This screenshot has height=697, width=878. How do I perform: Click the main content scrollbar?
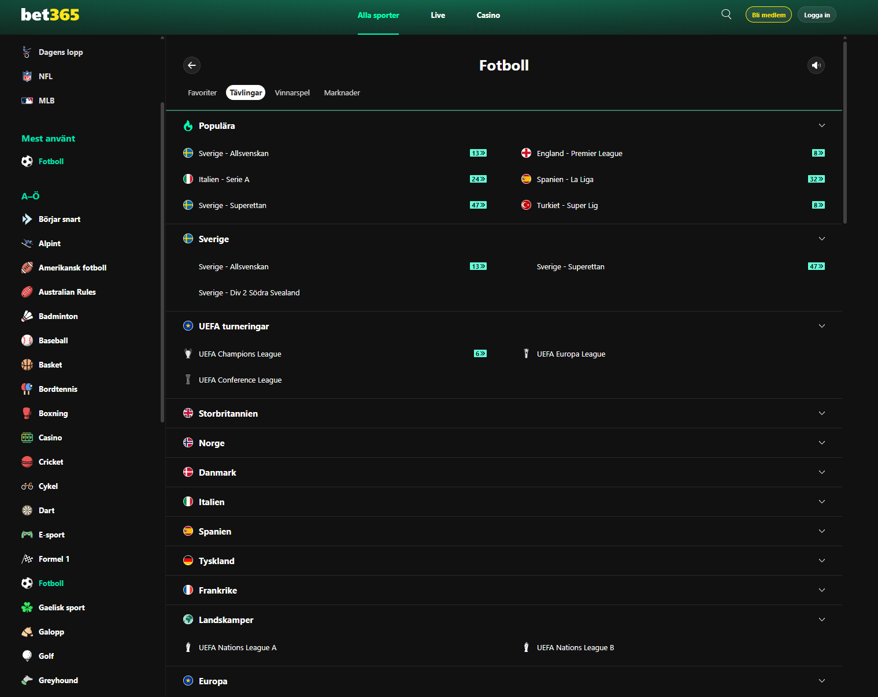click(845, 132)
